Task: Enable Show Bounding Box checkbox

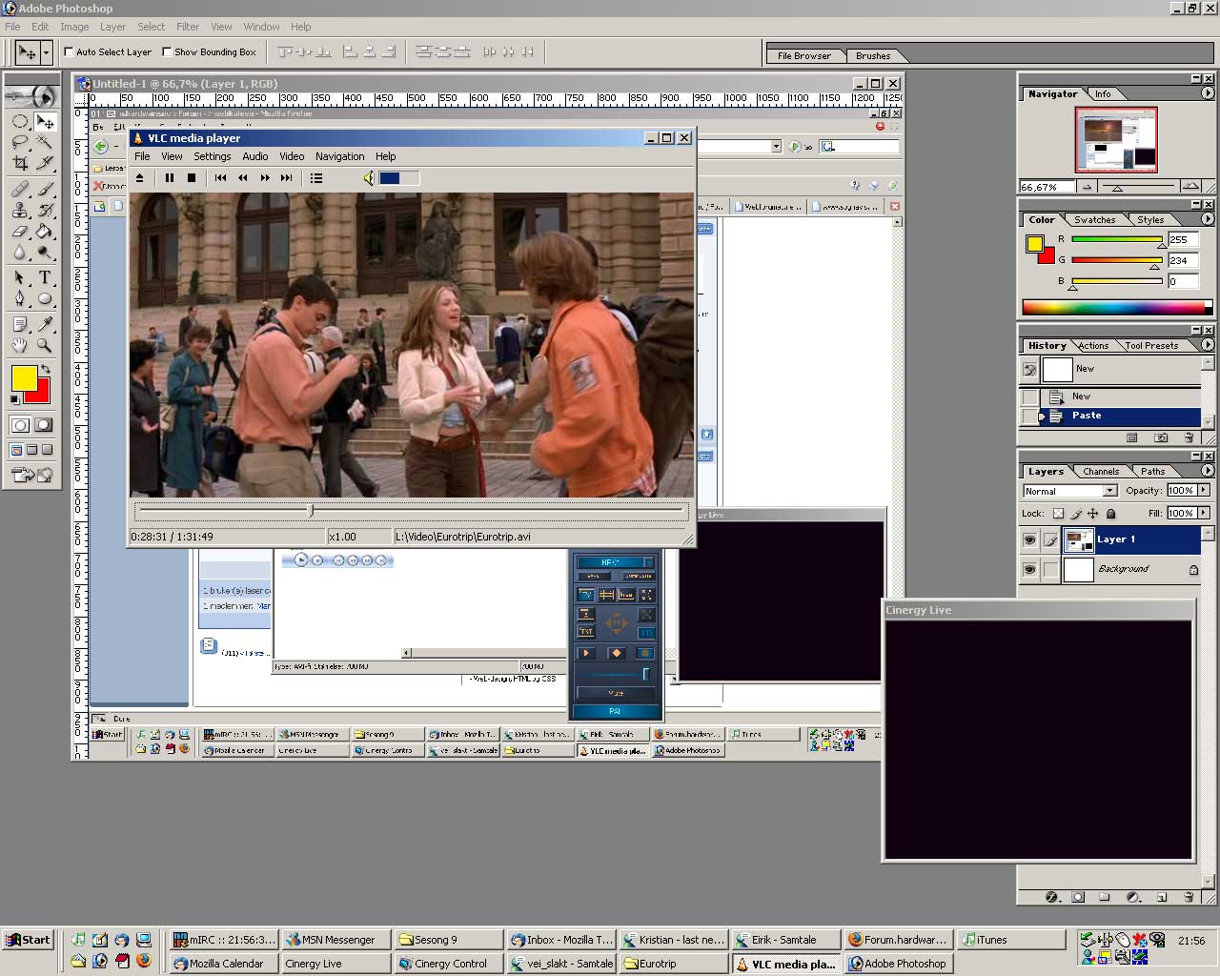Action: 167,52
